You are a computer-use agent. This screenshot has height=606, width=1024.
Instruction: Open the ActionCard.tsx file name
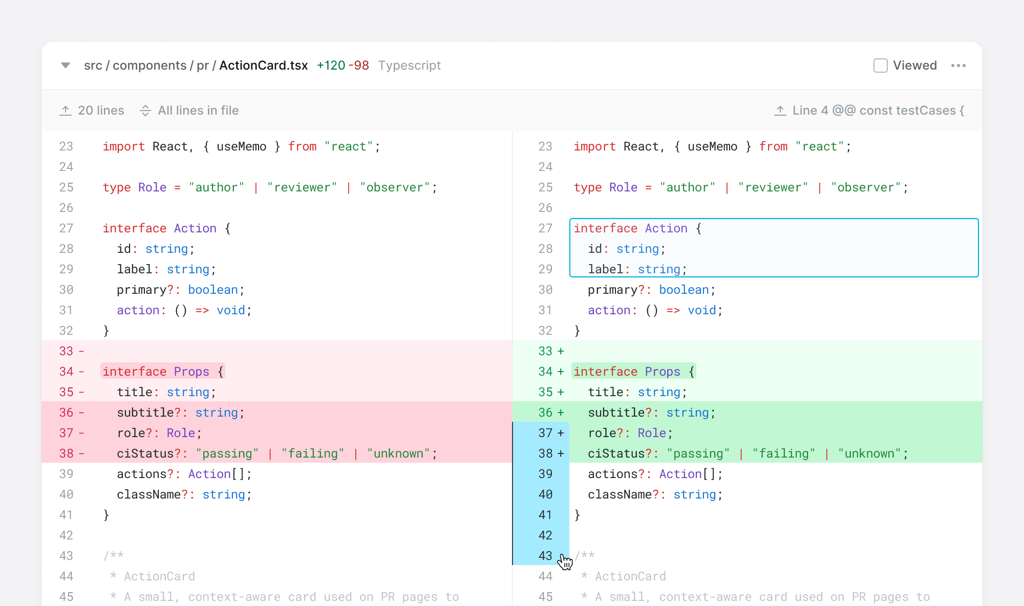pos(264,66)
